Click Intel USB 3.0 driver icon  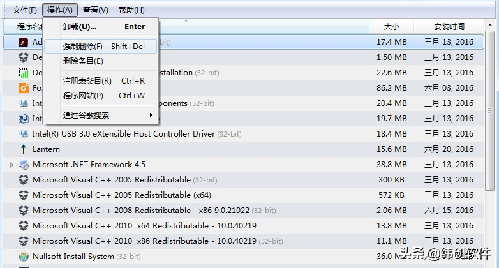tap(23, 134)
